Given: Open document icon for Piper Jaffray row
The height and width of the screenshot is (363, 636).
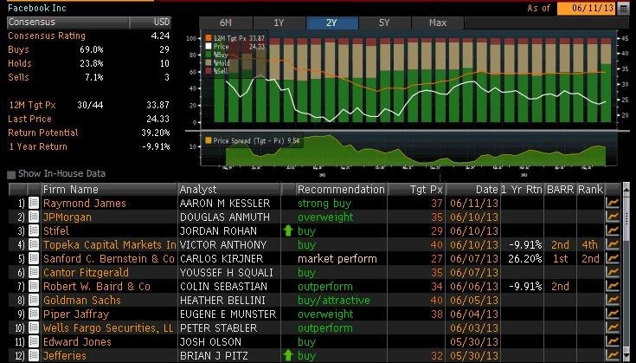Looking at the screenshot, I should tap(34, 314).
